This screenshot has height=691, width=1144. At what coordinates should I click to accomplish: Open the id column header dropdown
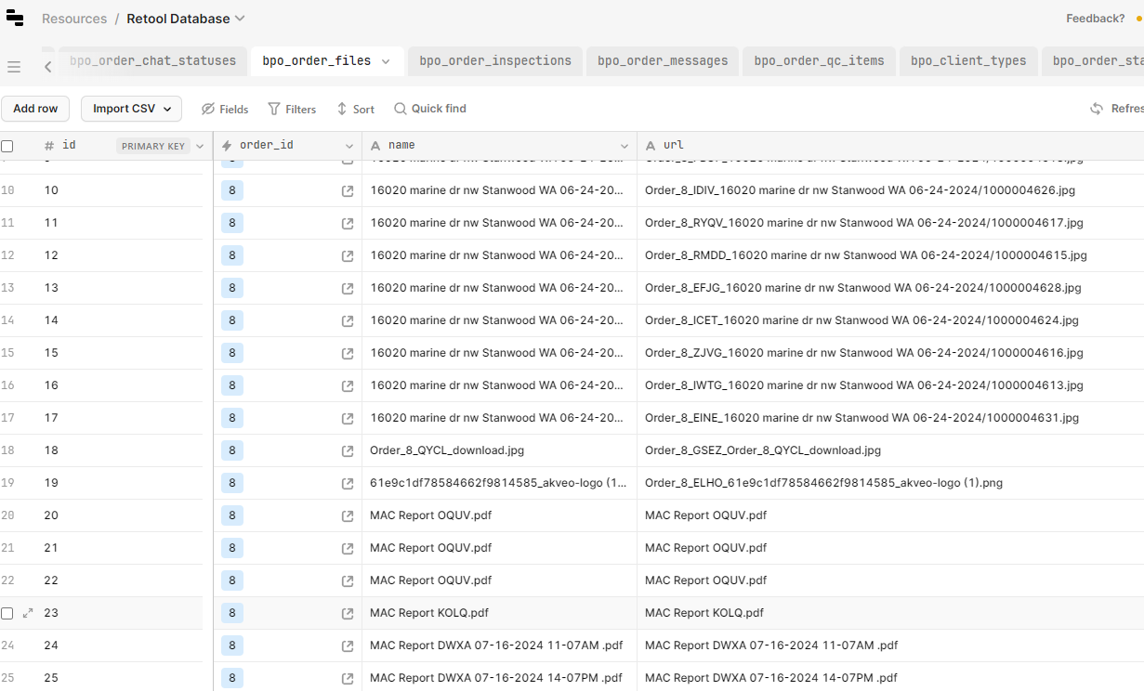(200, 146)
